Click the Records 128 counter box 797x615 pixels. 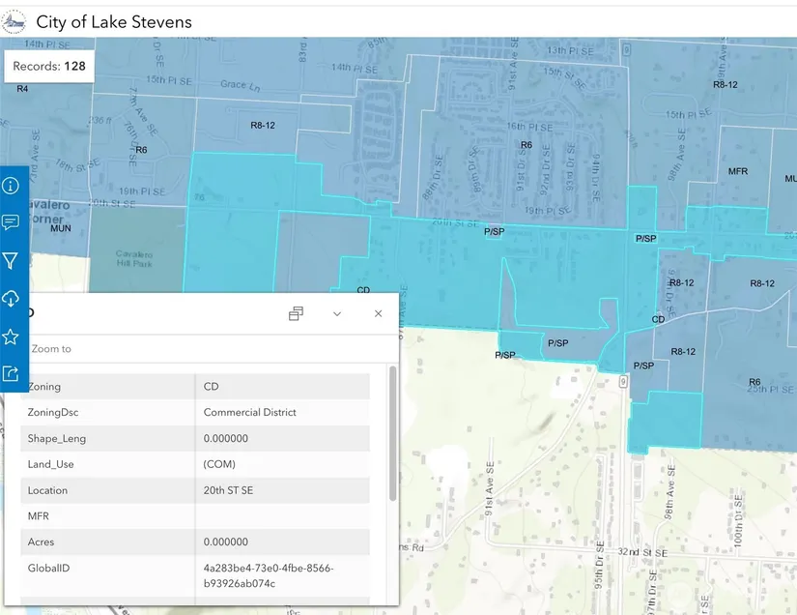(49, 67)
